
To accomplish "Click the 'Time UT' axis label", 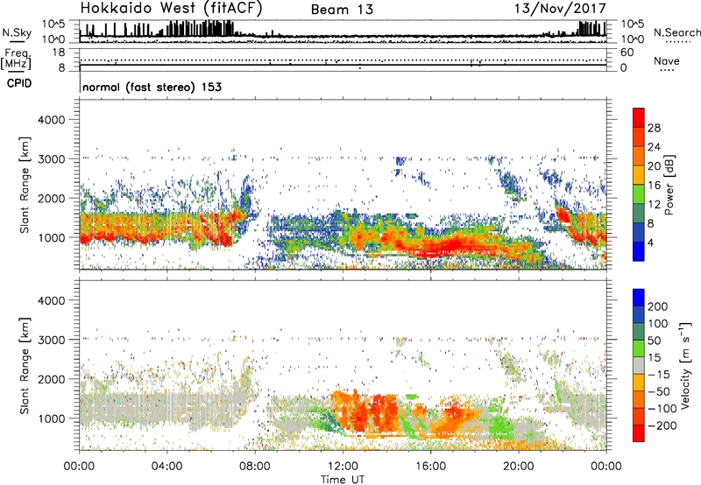I will pyautogui.click(x=343, y=480).
